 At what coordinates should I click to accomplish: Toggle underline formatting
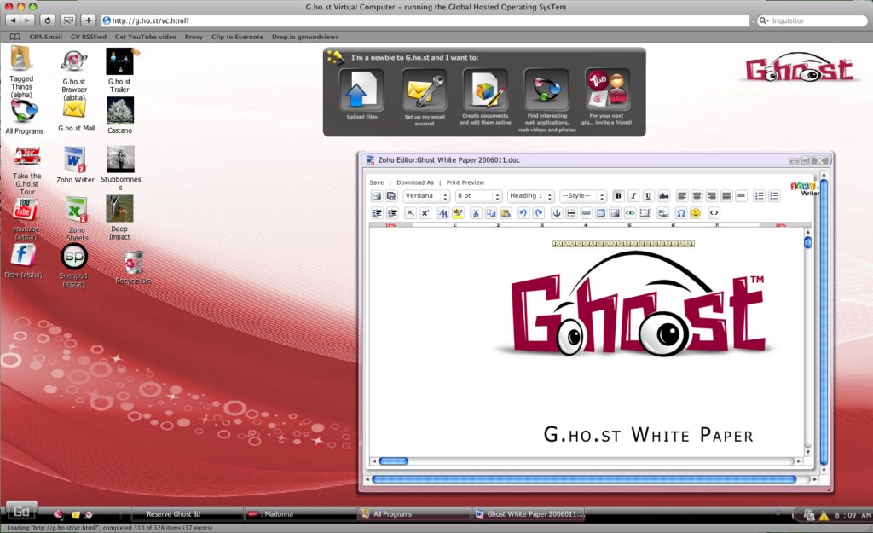[x=648, y=196]
